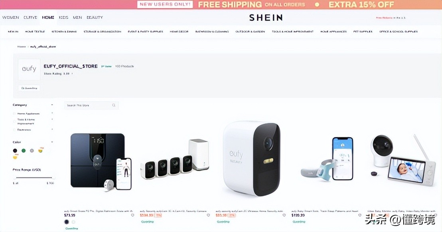Choose the green color swatch filter

coord(24,151)
